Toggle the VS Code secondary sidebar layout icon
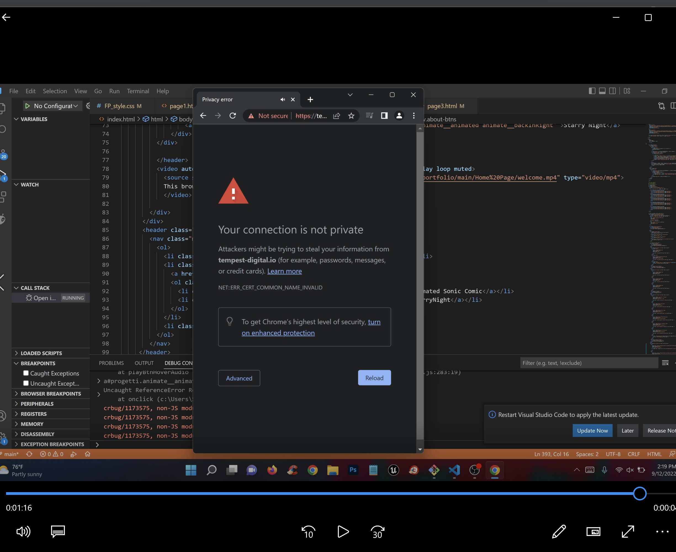This screenshot has width=676, height=552. point(613,91)
